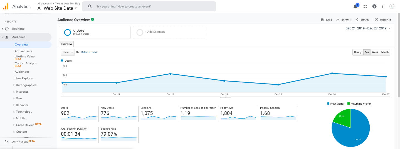Viewport: 400px width, 149px height.
Task: Open the three-dot more options menu
Action: 383,6
